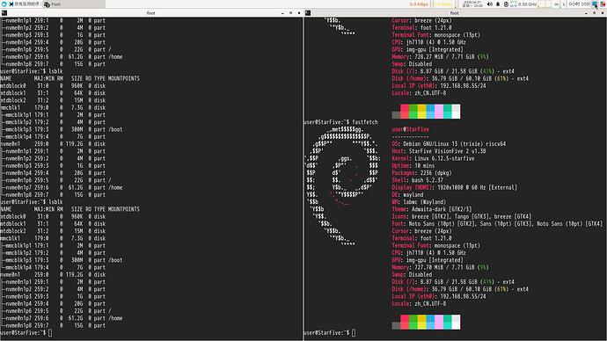Click the 'DE: wayland' line

coord(407,195)
